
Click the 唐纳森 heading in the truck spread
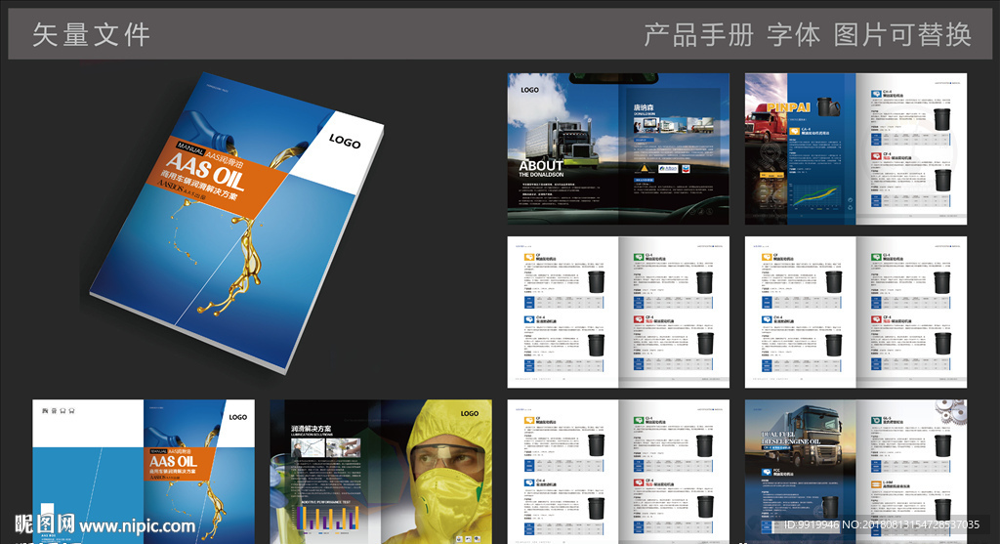coord(644,107)
